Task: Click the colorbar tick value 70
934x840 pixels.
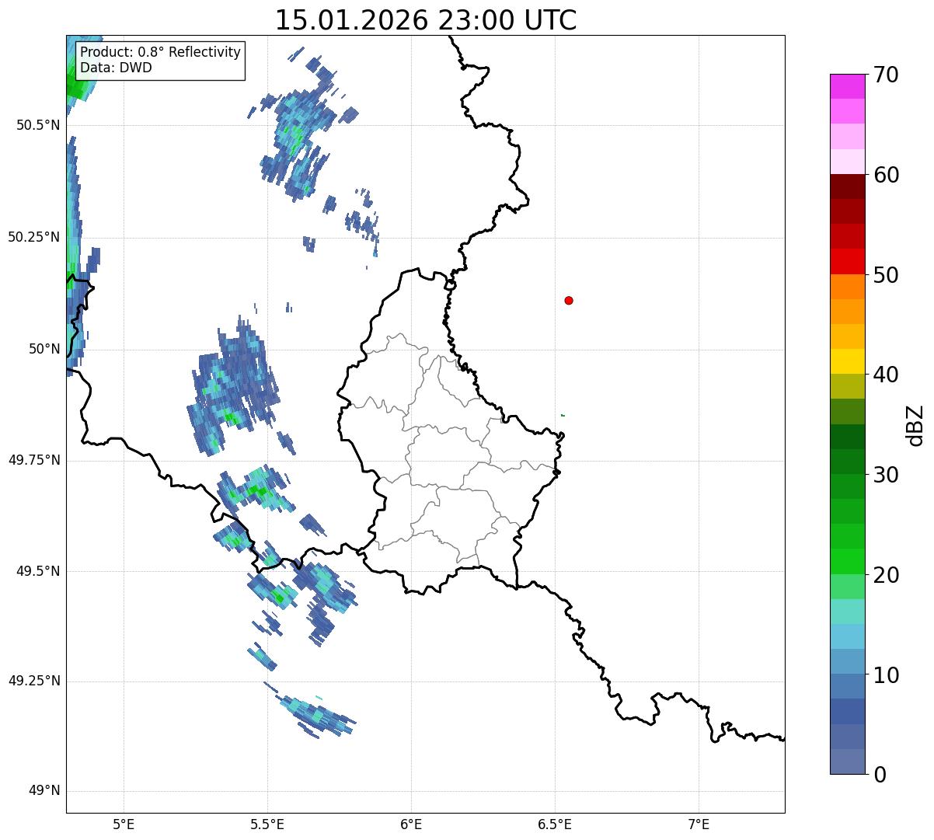Action: pos(886,75)
